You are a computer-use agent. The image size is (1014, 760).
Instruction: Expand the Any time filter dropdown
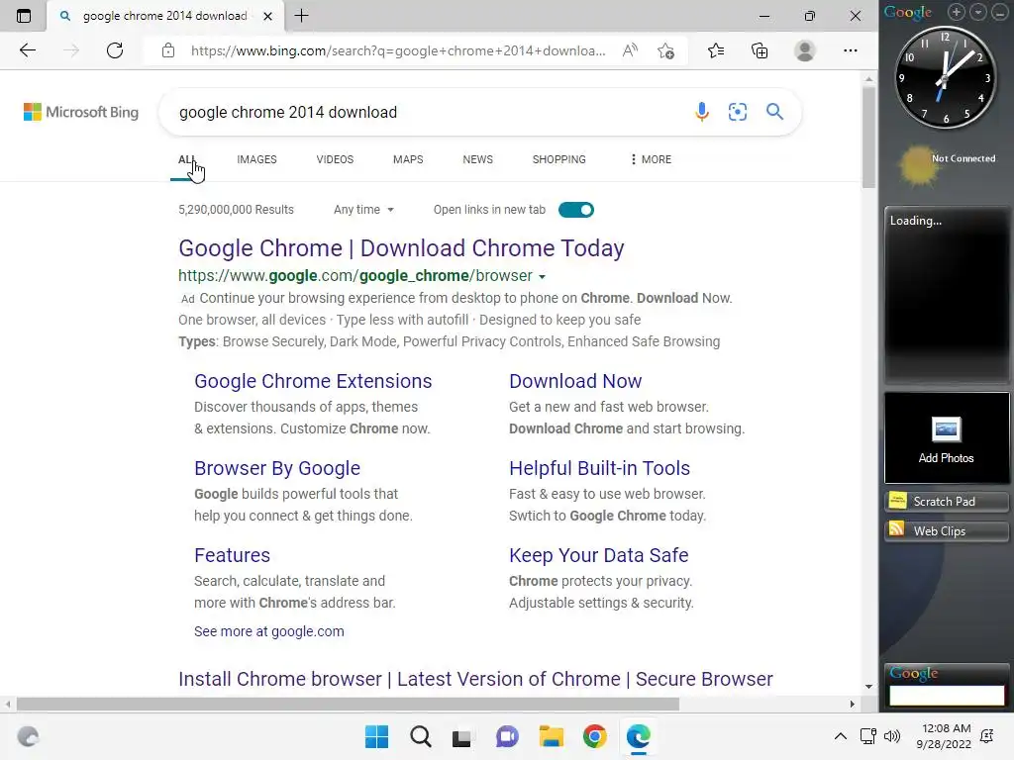pos(363,210)
